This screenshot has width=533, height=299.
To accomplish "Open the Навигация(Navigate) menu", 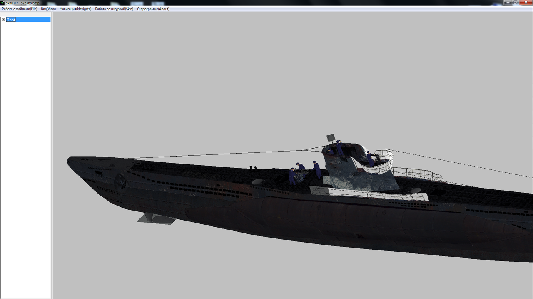I will pos(75,9).
